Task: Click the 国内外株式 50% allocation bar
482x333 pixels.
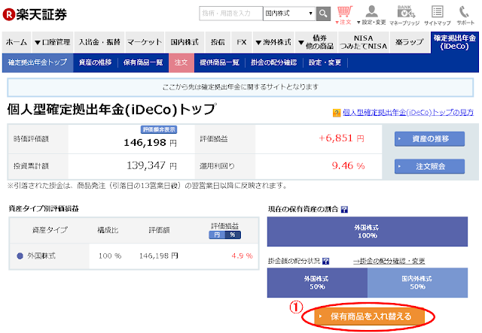Action: pyautogui.click(x=417, y=283)
